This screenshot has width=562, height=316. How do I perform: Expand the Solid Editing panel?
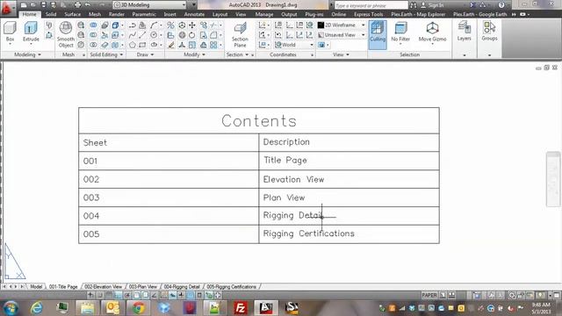pyautogui.click(x=106, y=54)
